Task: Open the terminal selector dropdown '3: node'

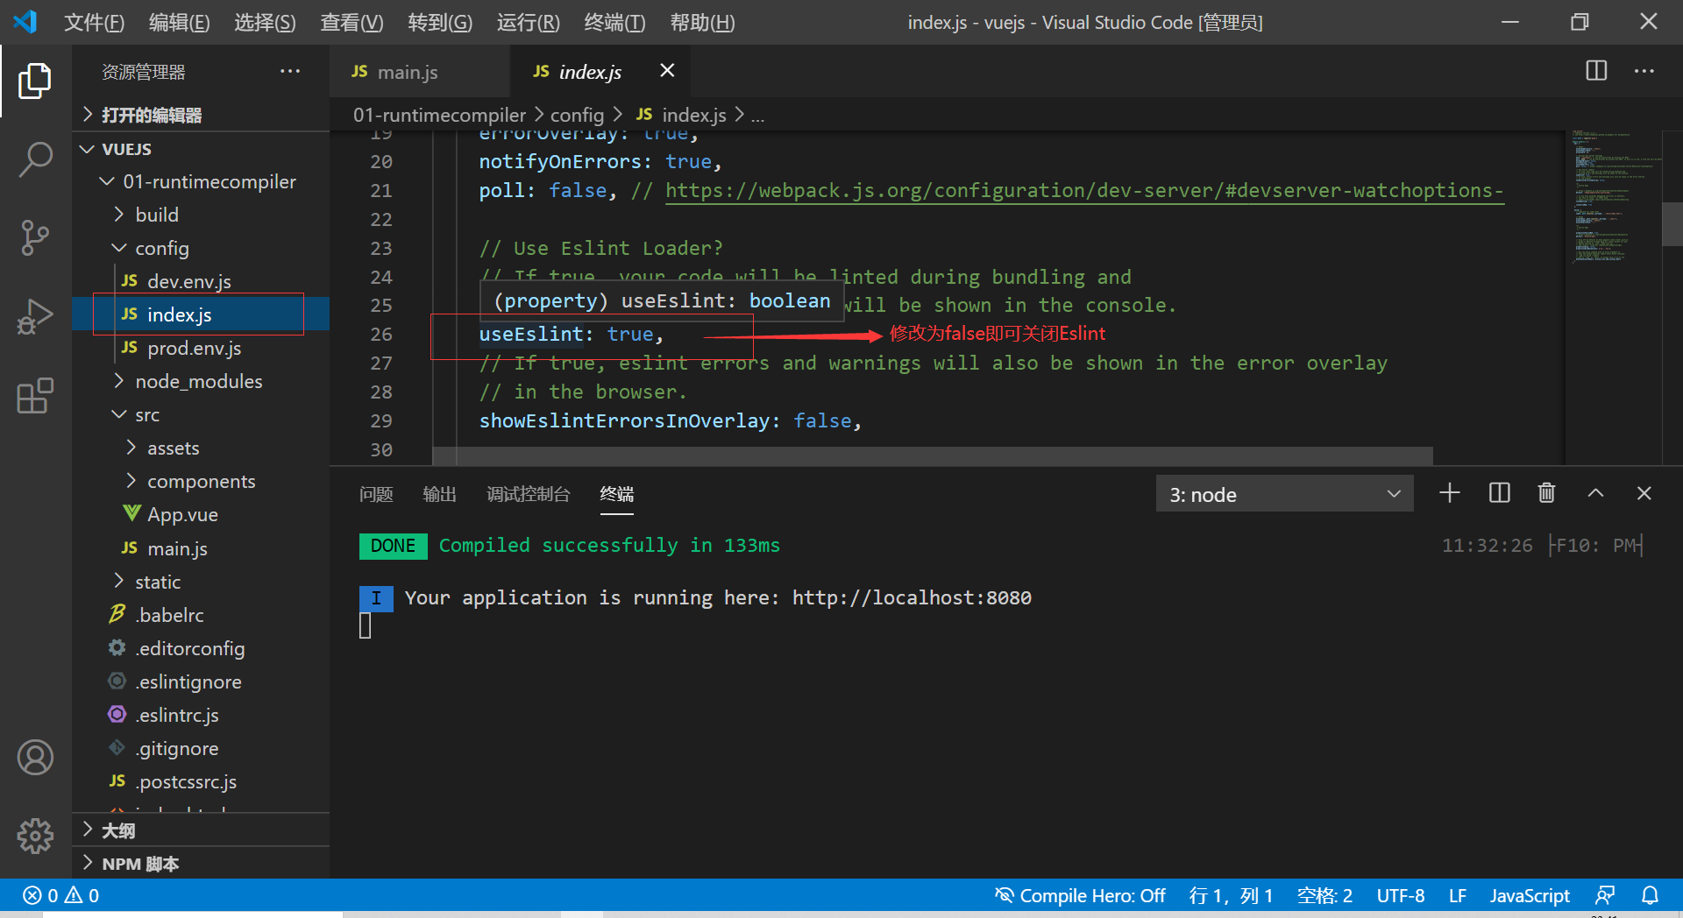Action: click(1284, 494)
